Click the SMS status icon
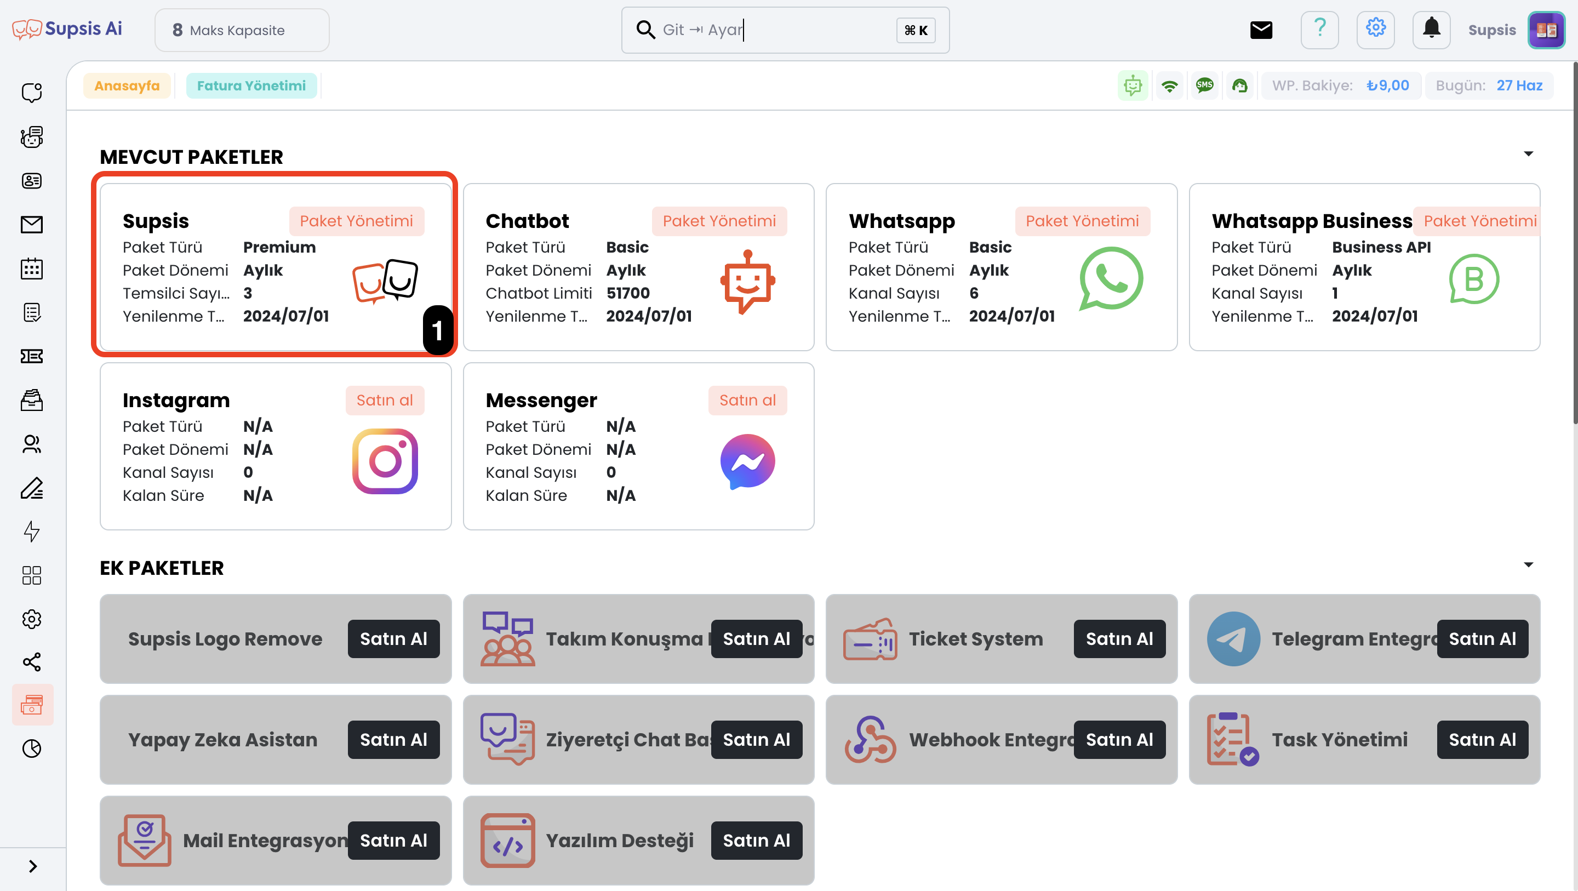 pos(1204,85)
